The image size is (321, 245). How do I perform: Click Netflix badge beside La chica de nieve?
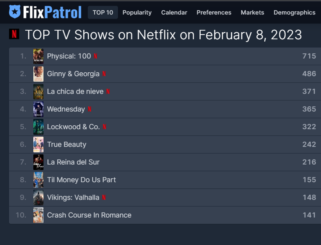tap(108, 92)
